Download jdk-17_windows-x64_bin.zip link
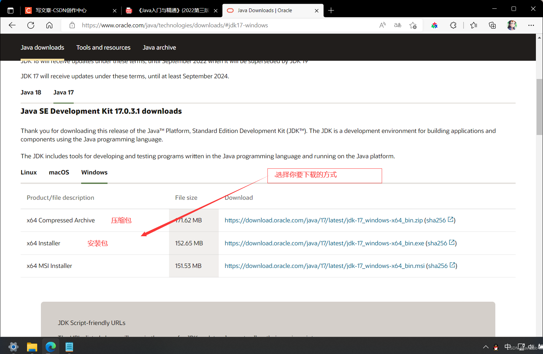The image size is (543, 354). pyautogui.click(x=324, y=220)
